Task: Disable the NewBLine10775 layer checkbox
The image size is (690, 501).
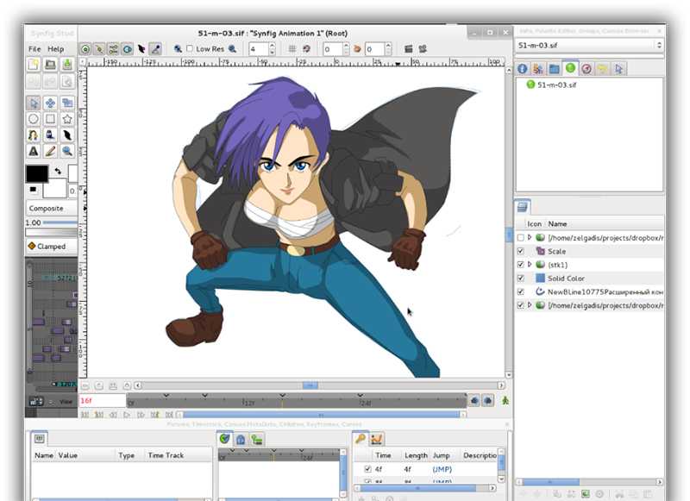Action: 521,291
